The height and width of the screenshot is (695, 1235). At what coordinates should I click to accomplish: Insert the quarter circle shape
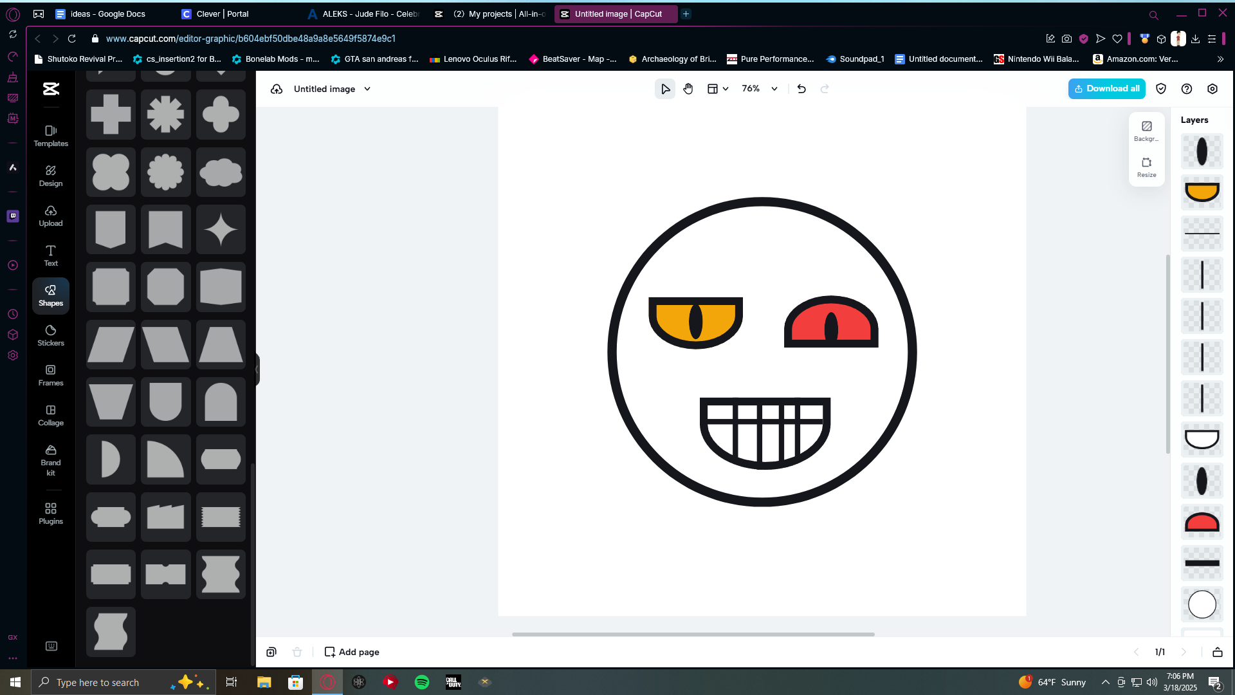tap(165, 459)
